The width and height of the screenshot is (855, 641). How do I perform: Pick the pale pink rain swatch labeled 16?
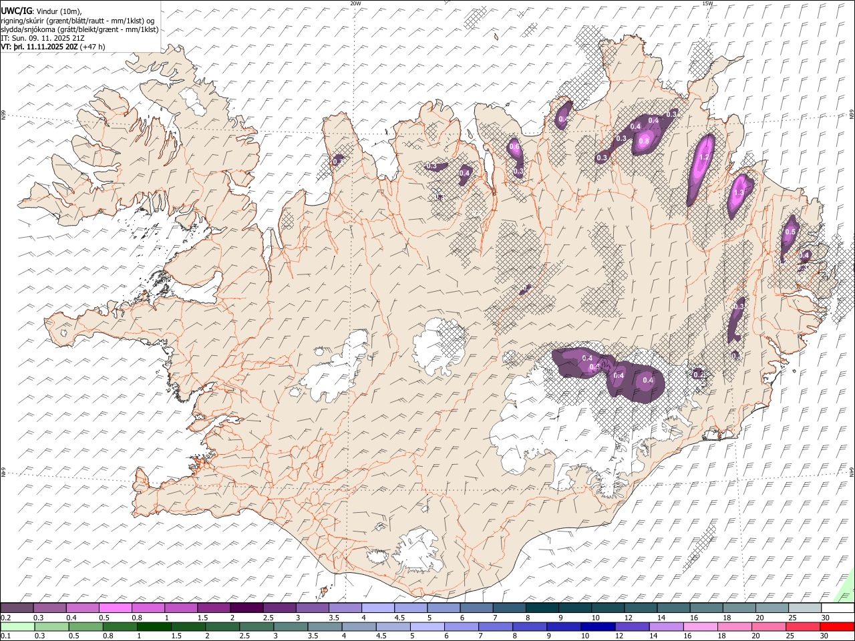[x=699, y=626]
